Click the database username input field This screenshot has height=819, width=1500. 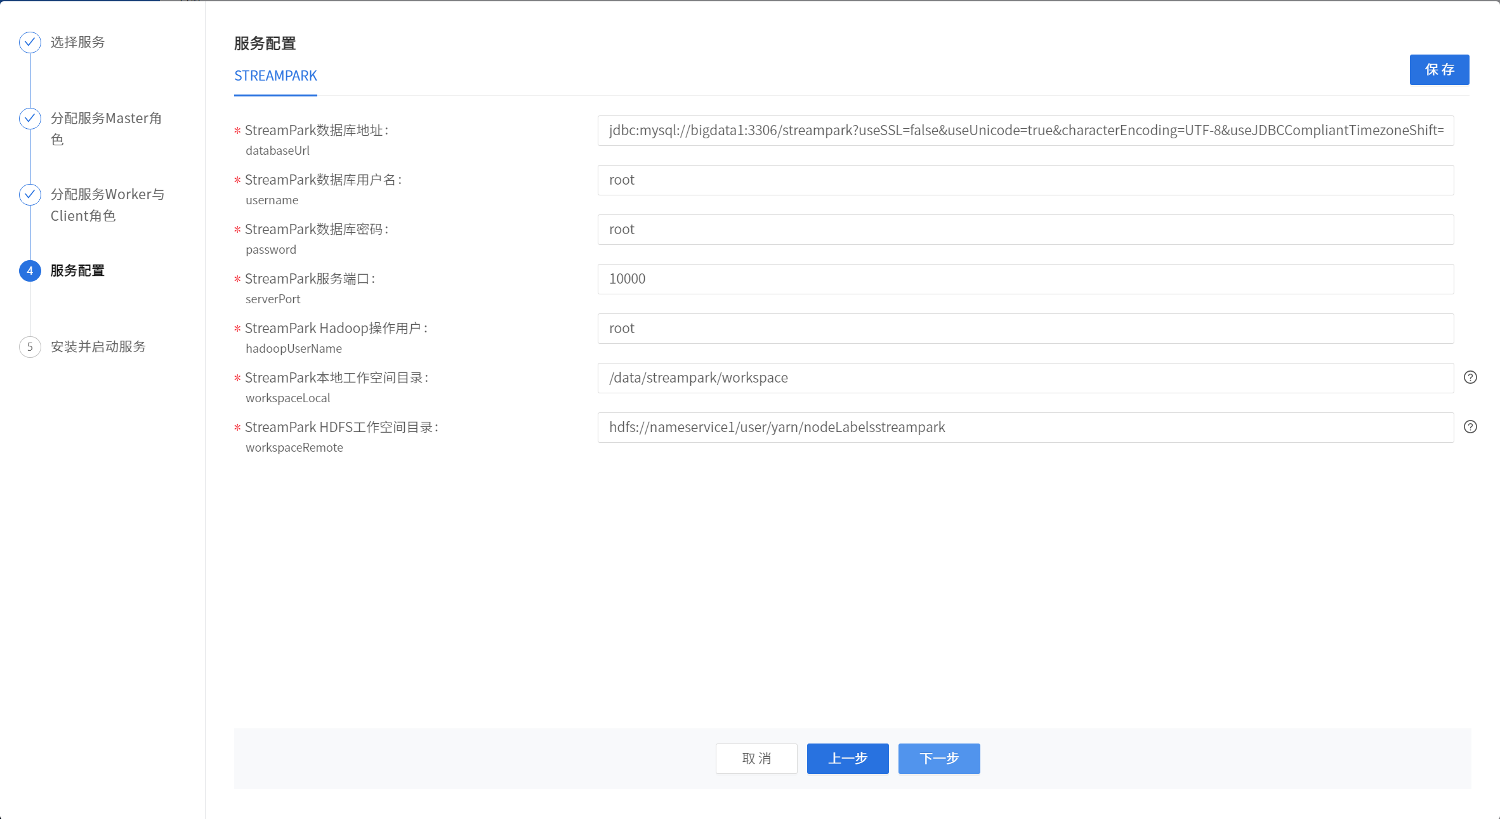pyautogui.click(x=1025, y=180)
